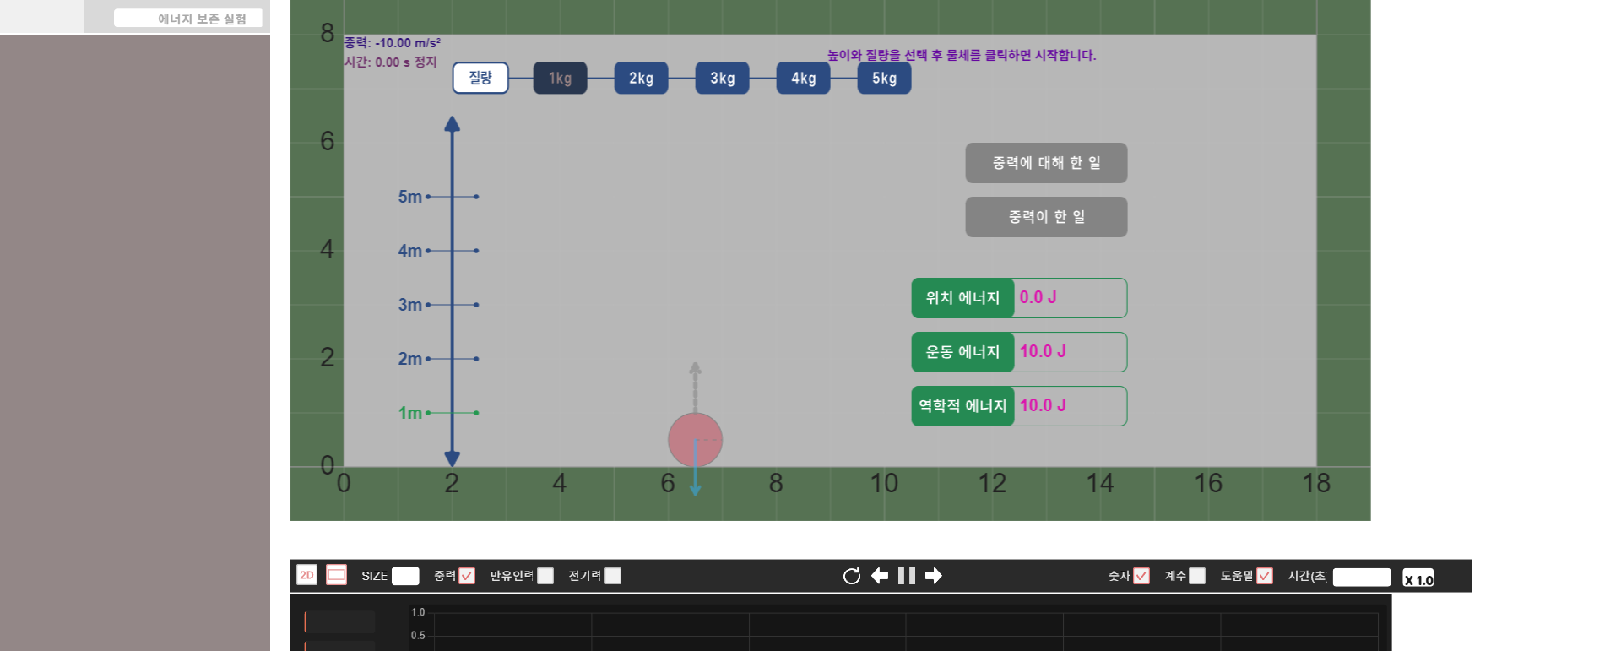Screen dimensions: 1621x651
Task: Select the 4kg mass button
Action: click(803, 78)
